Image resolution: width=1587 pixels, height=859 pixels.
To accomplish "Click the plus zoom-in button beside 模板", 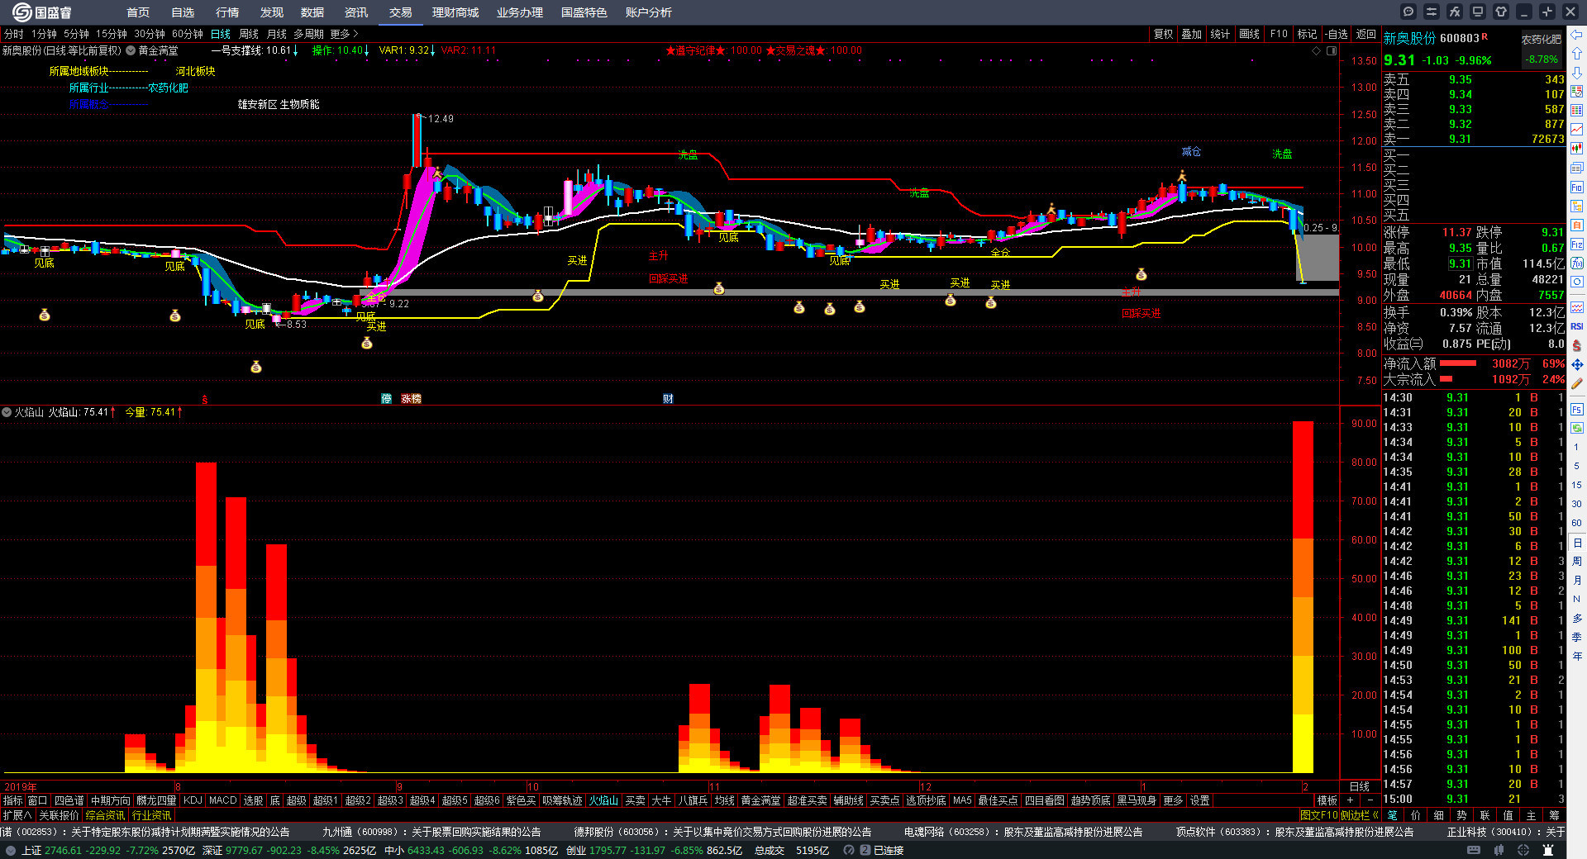I will point(1351,800).
